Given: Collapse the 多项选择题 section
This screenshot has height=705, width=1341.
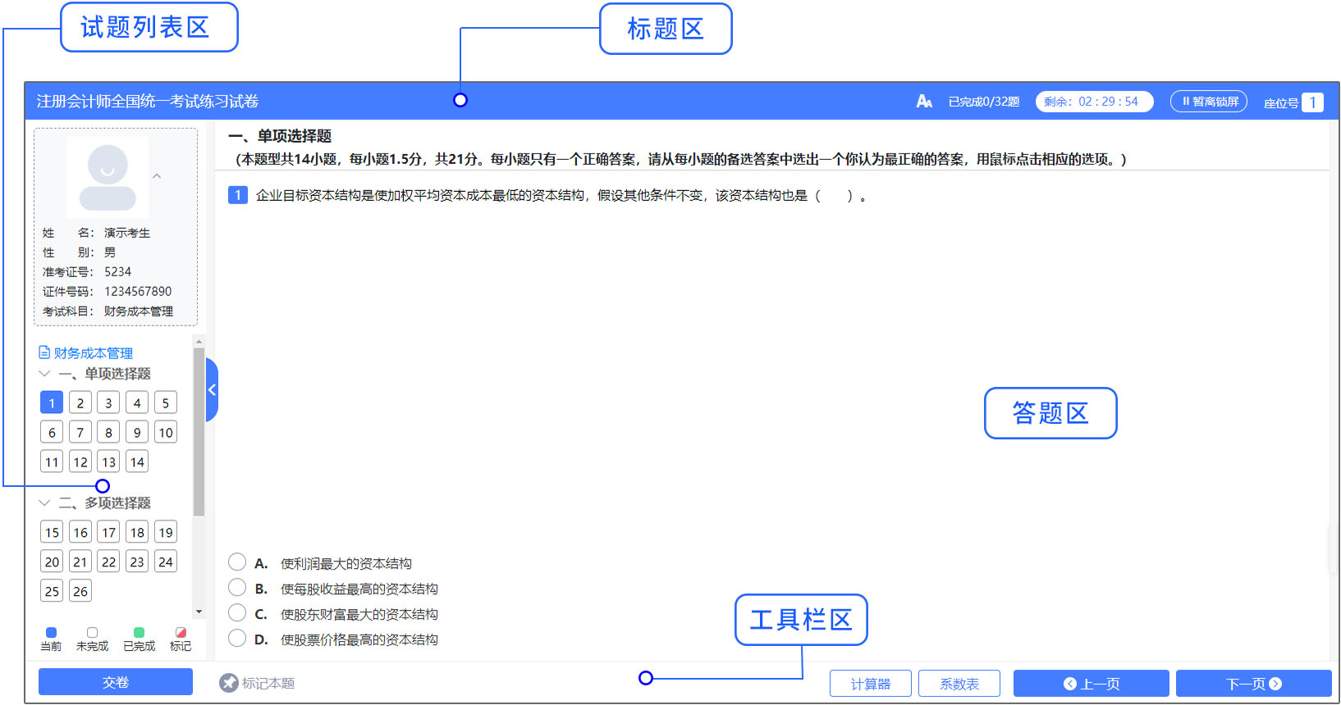Looking at the screenshot, I should coord(45,503).
